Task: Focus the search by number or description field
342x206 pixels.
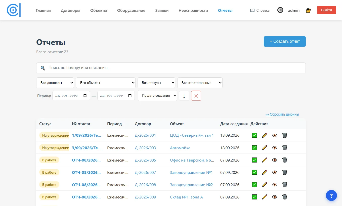Action: [x=171, y=68]
